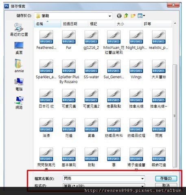Select the SS-water brush file

(91, 69)
